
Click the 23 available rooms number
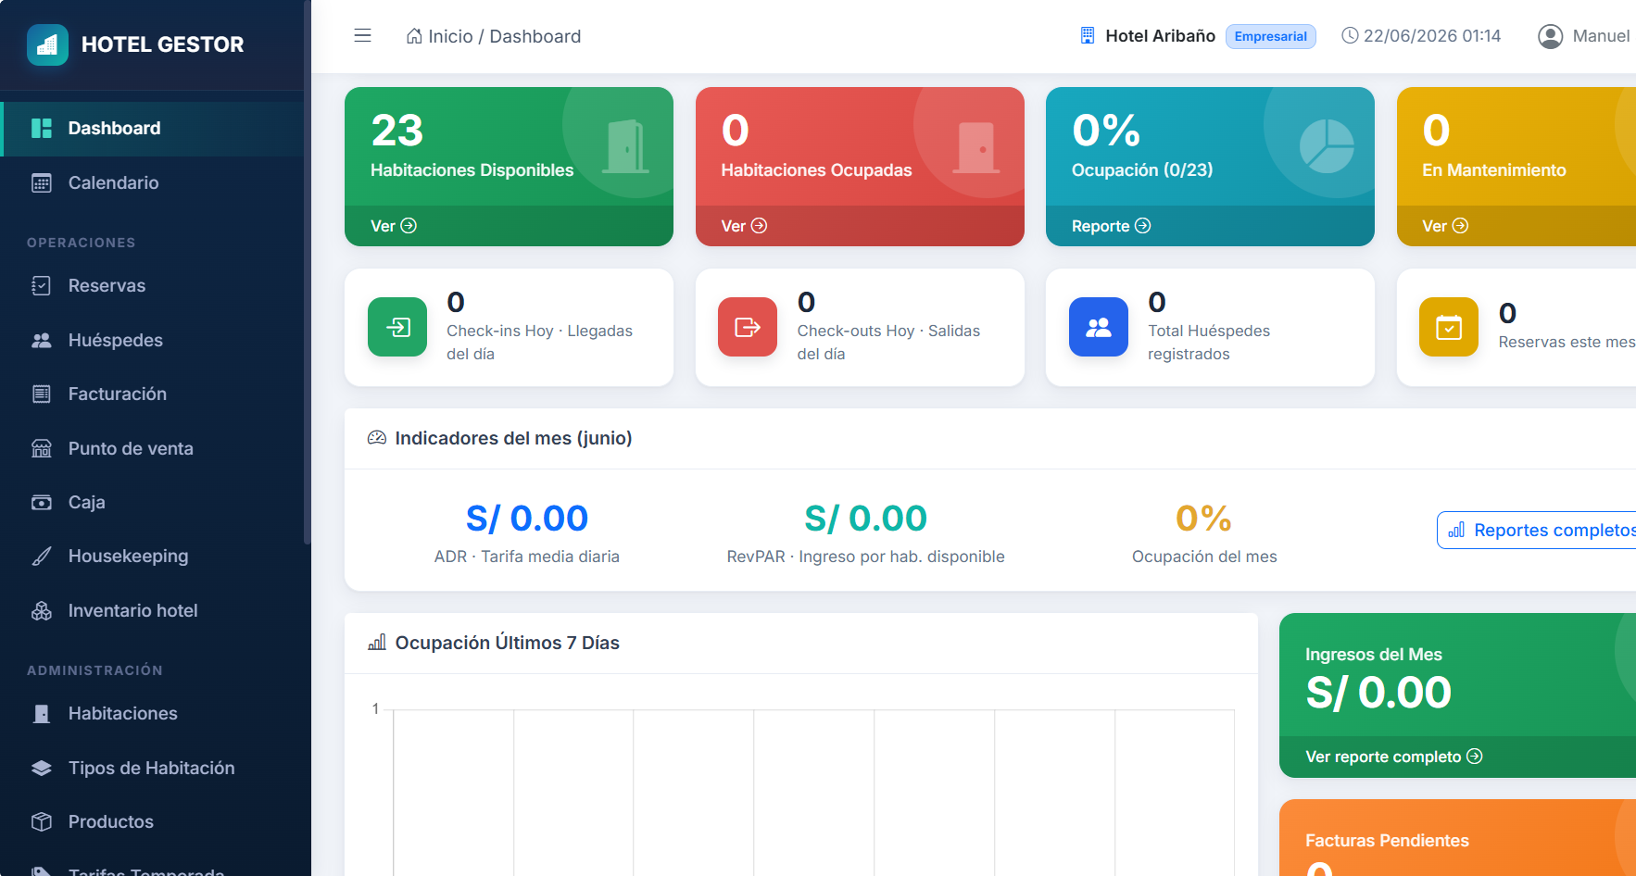point(397,131)
